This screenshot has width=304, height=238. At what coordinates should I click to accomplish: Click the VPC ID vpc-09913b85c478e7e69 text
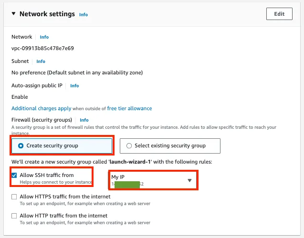[x=42, y=48]
